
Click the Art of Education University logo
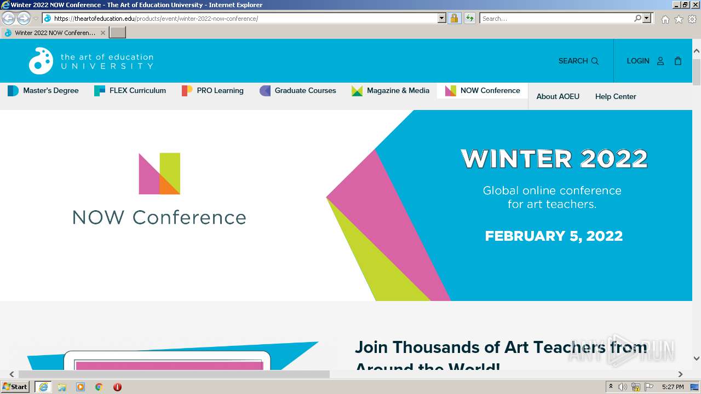pyautogui.click(x=91, y=61)
